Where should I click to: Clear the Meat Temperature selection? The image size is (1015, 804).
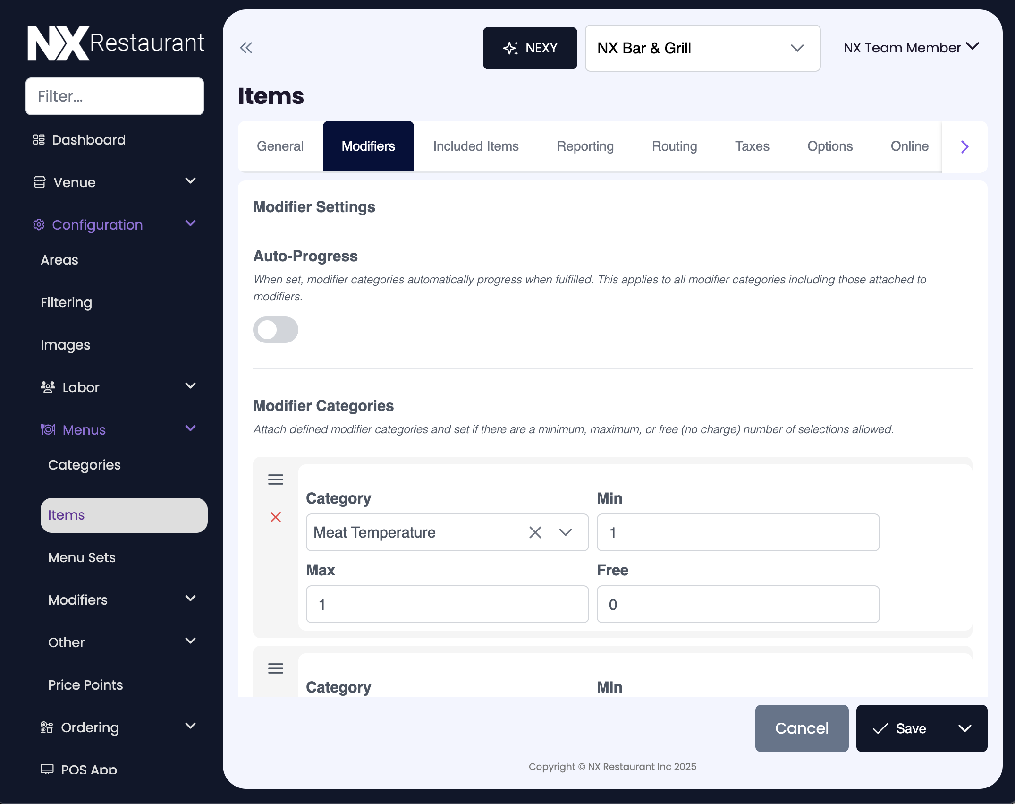pos(535,532)
